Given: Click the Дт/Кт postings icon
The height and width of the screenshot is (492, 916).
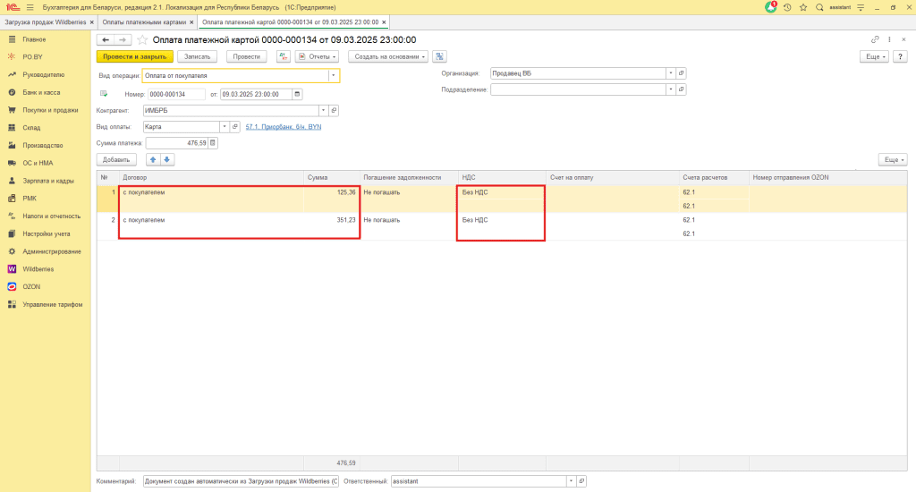Looking at the screenshot, I should pos(284,56).
